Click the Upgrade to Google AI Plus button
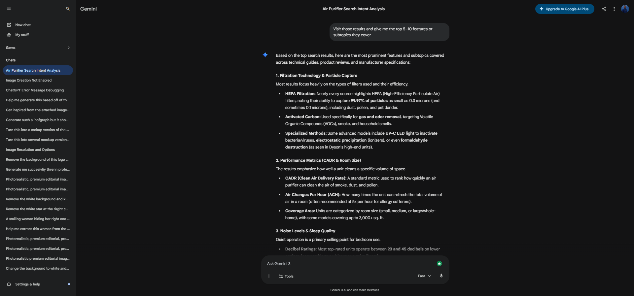The width and height of the screenshot is (634, 296). (564, 9)
